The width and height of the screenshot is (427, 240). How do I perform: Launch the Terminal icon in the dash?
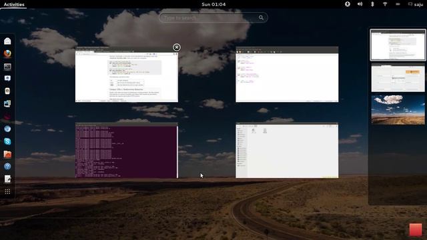[7, 67]
